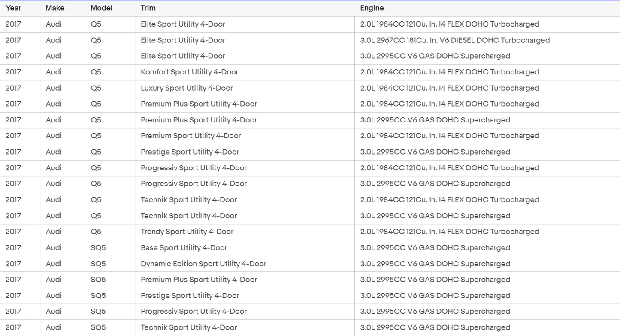The width and height of the screenshot is (620, 336).
Task: Select Dynamic Edition Sport Utility 4-Door cell
Action: [x=245, y=264]
